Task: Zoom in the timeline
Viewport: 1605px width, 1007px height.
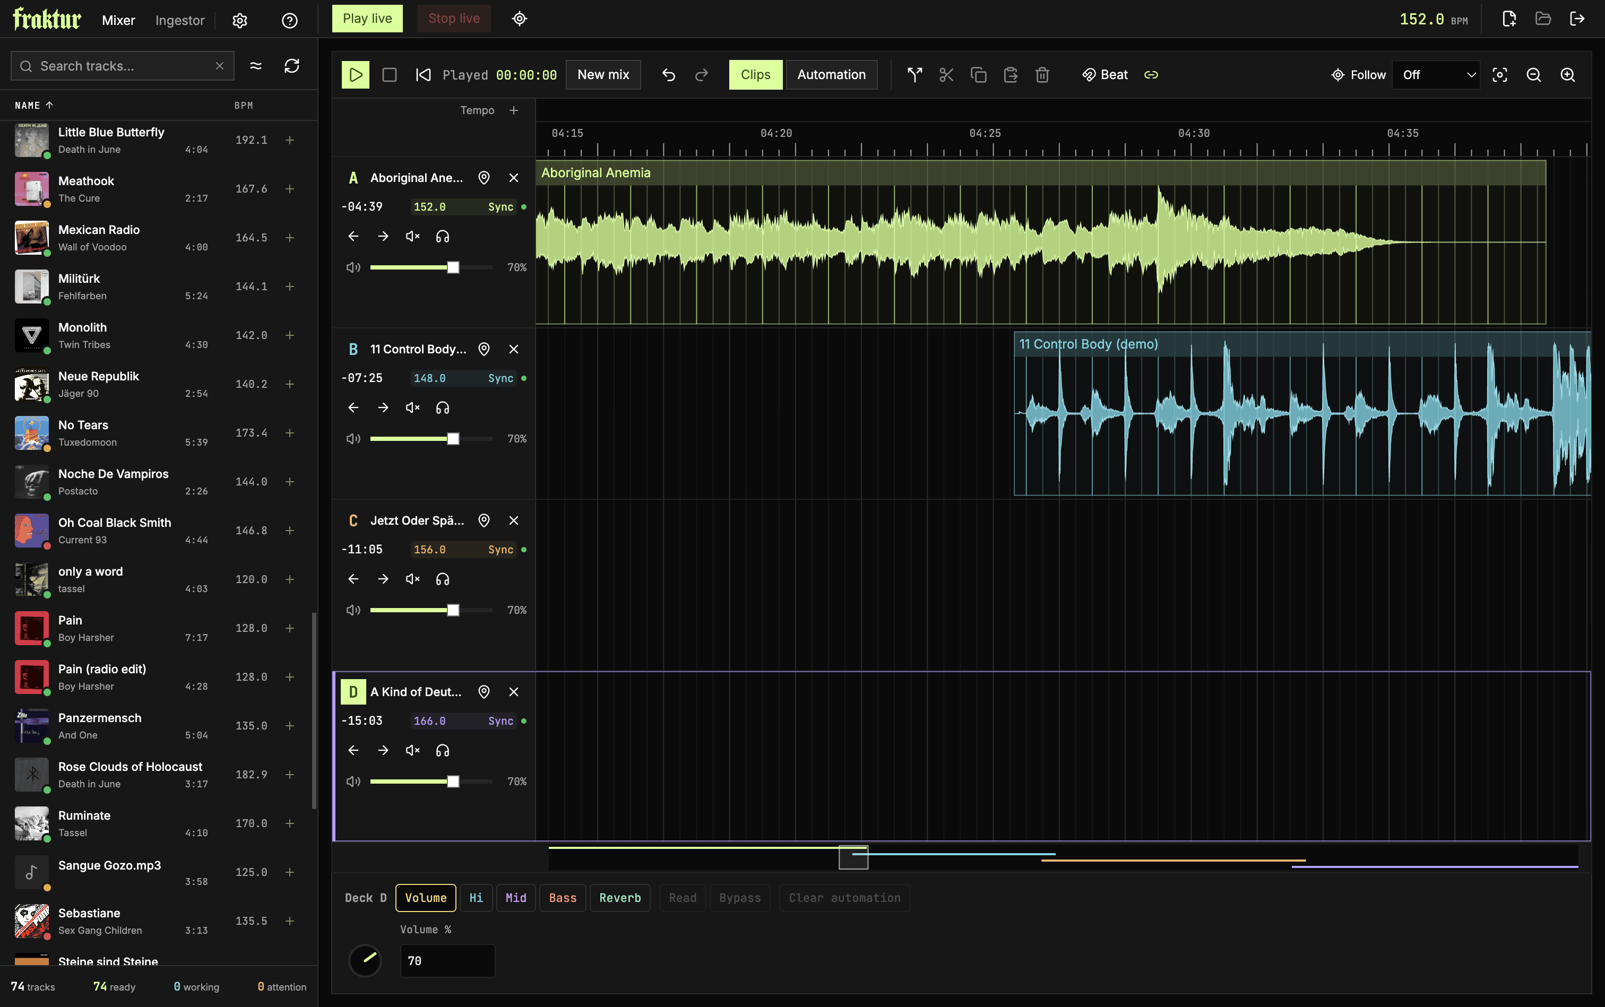Action: (x=1568, y=75)
